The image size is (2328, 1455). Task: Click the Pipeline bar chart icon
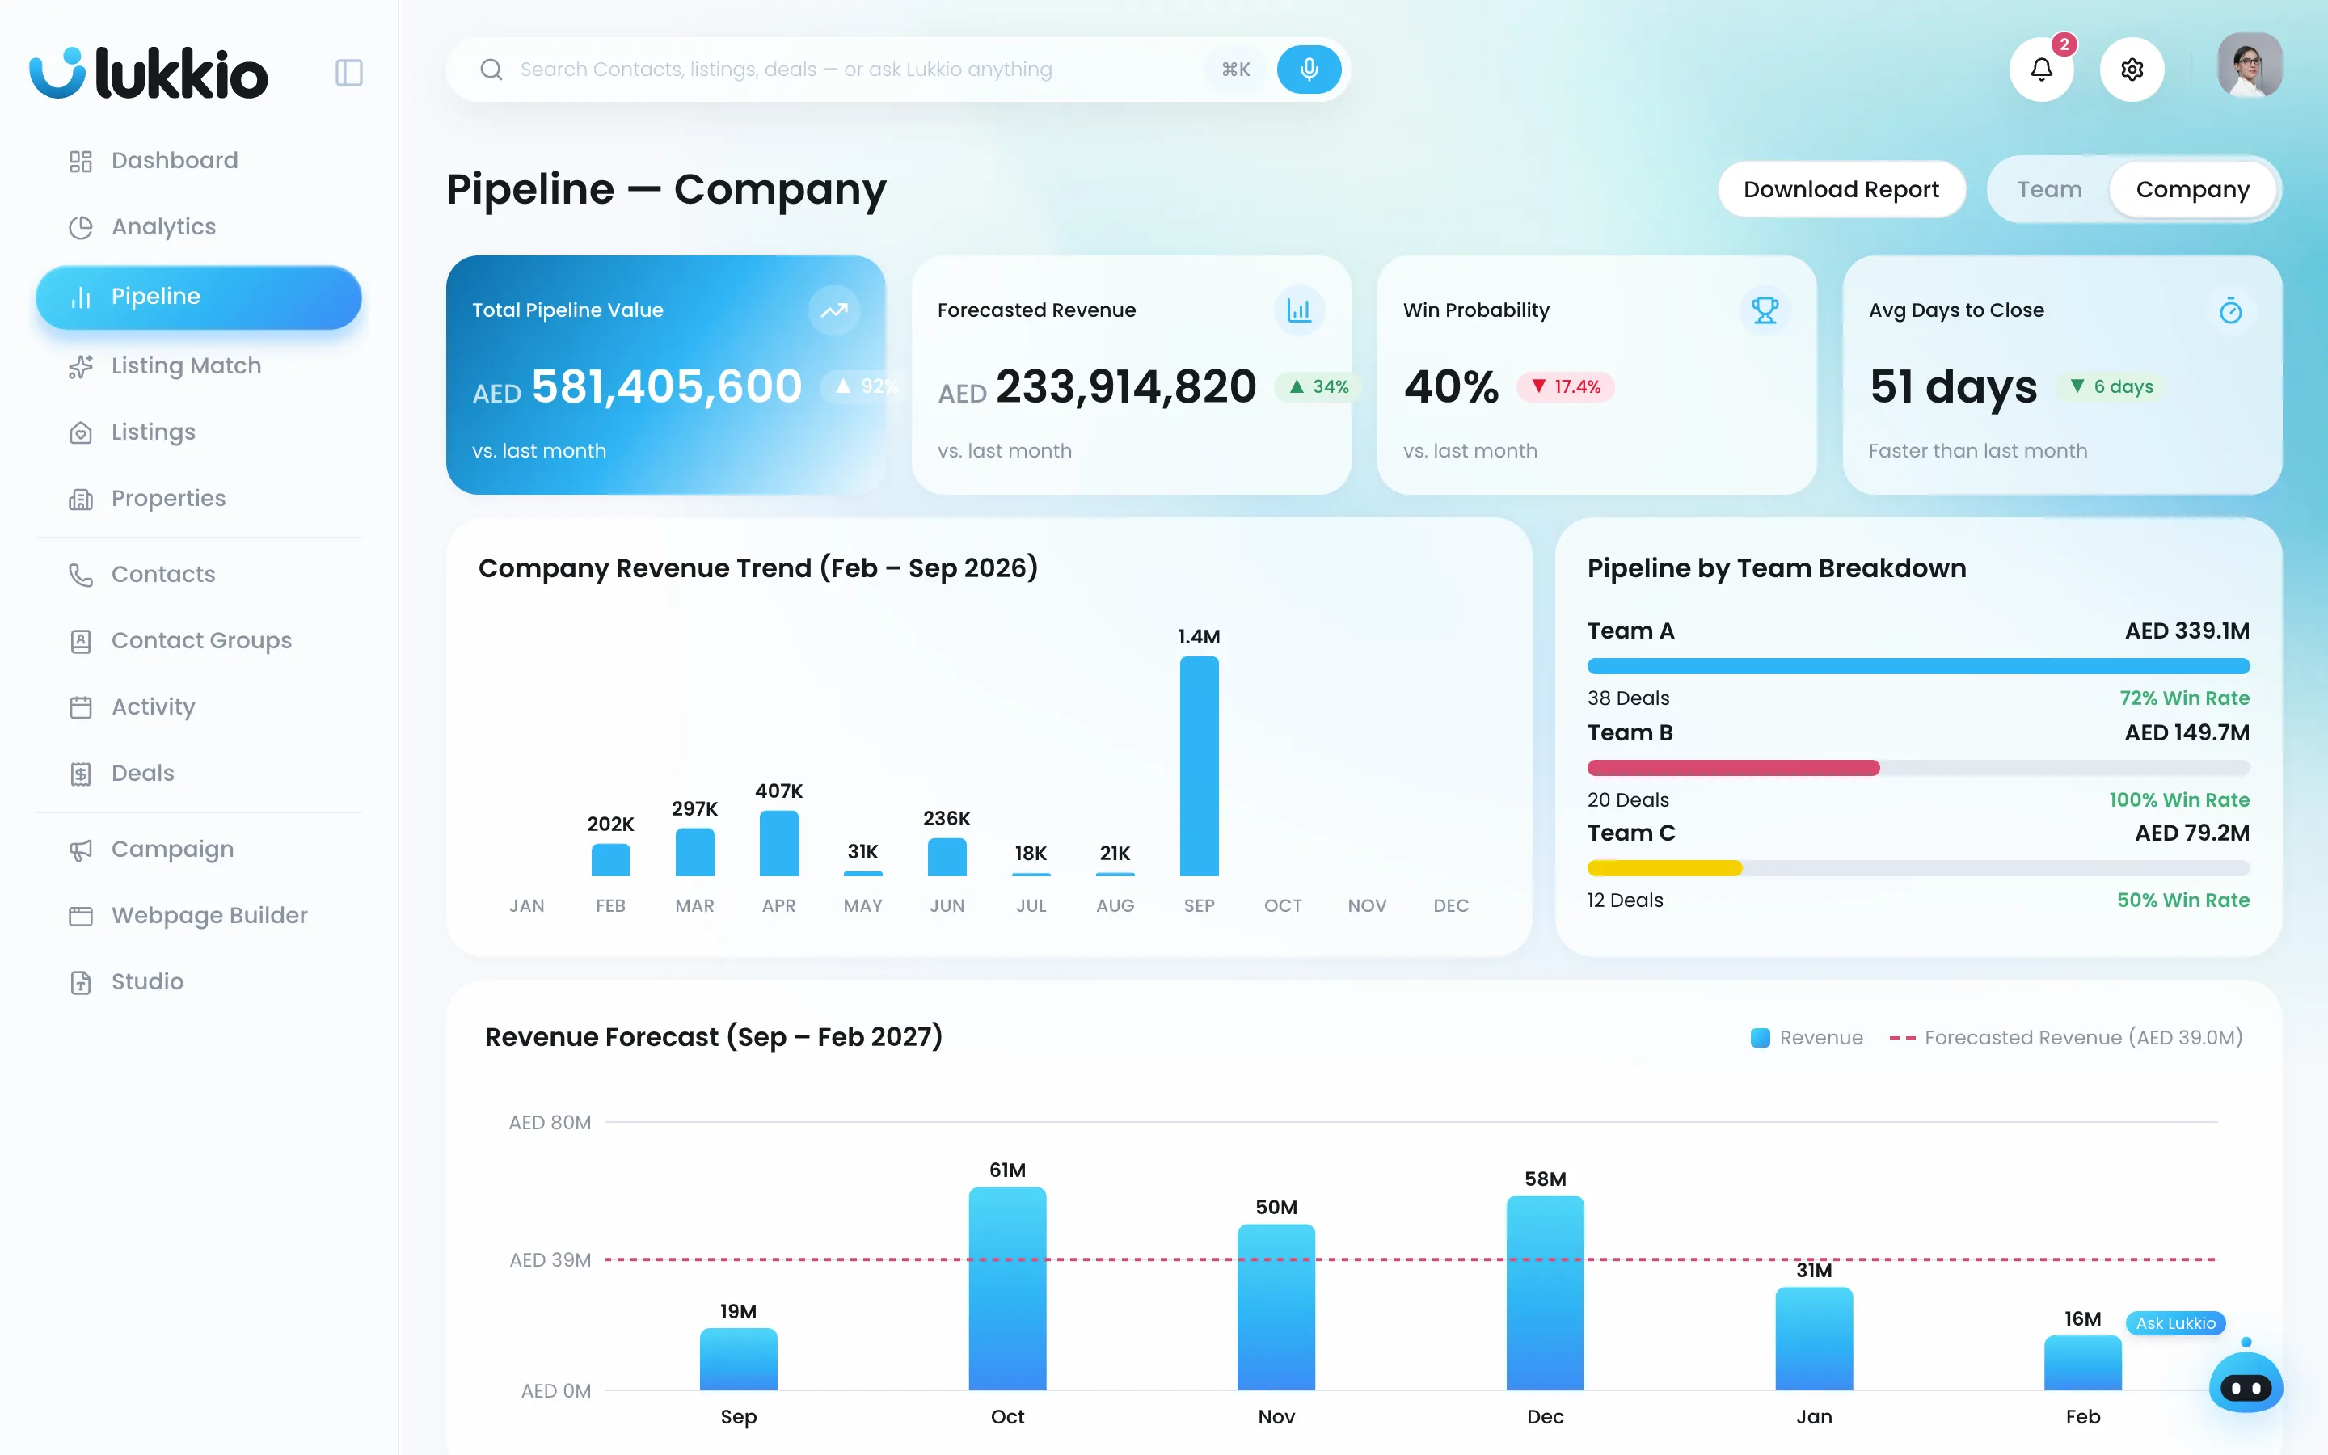pyautogui.click(x=81, y=297)
